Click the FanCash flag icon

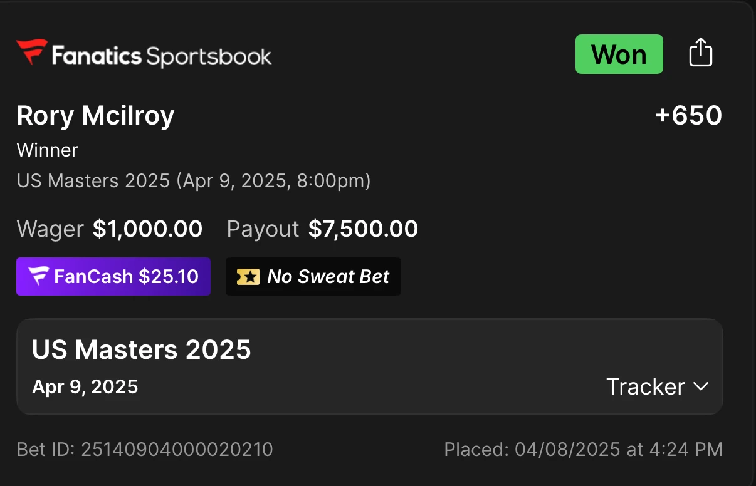pyautogui.click(x=39, y=276)
